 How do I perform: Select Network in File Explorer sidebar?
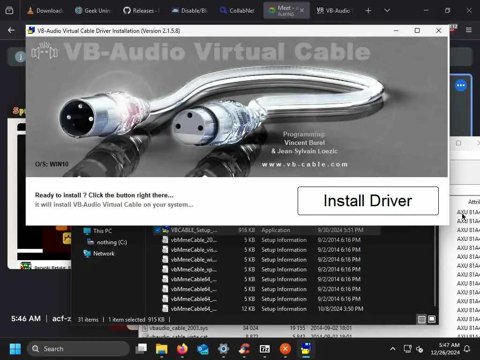(x=104, y=254)
